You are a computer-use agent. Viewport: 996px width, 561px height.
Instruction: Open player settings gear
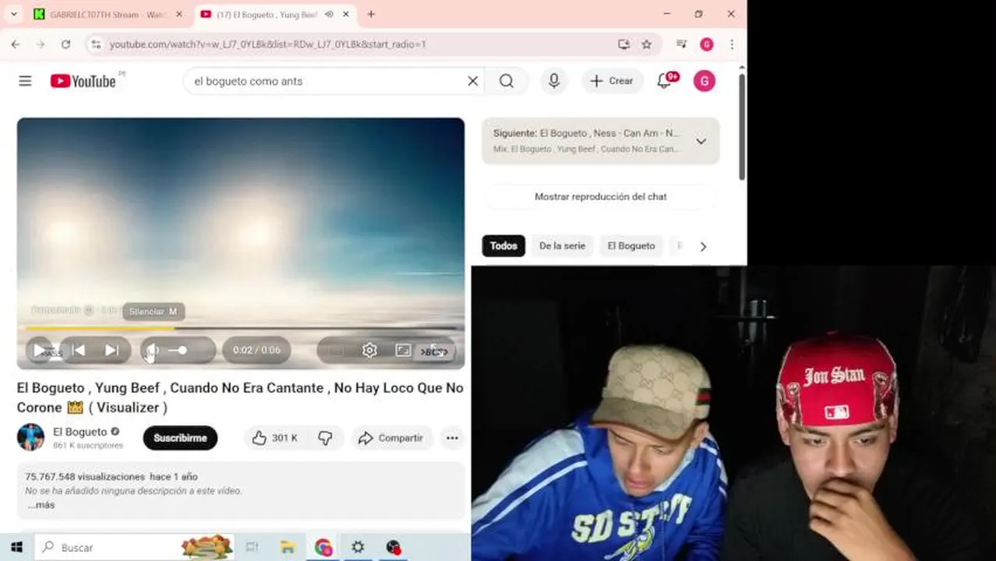coord(369,351)
